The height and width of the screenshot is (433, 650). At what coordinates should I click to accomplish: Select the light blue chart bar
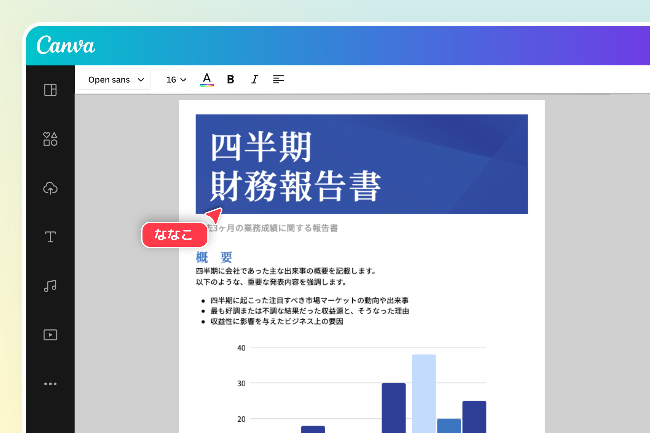click(424, 393)
